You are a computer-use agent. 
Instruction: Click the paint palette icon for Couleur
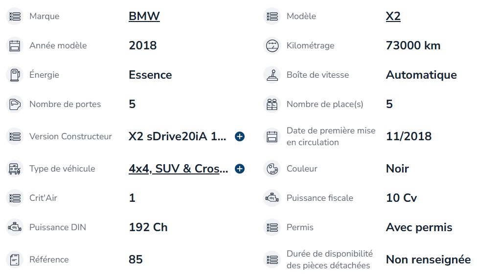coord(272,169)
